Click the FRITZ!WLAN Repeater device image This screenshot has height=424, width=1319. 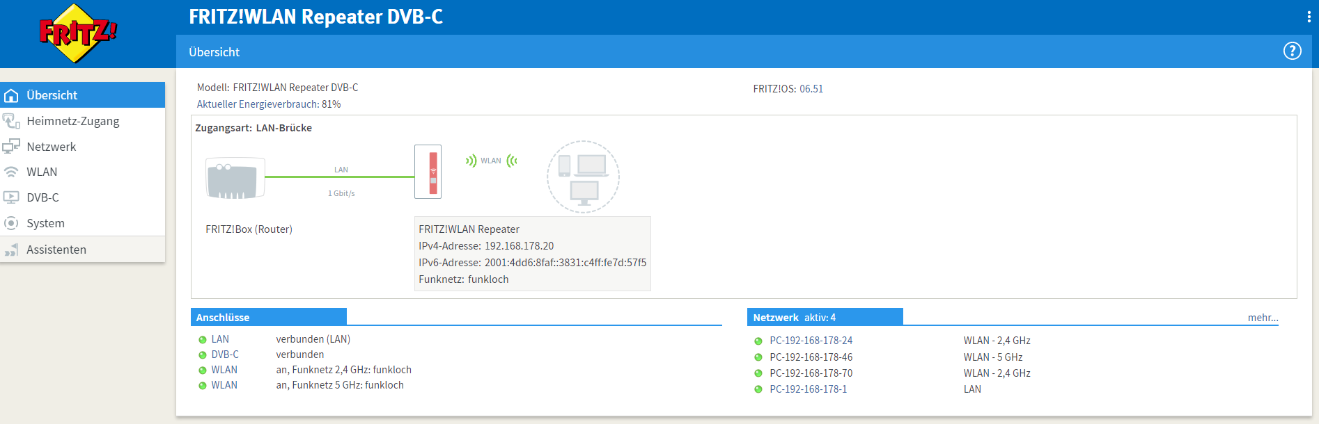point(428,172)
